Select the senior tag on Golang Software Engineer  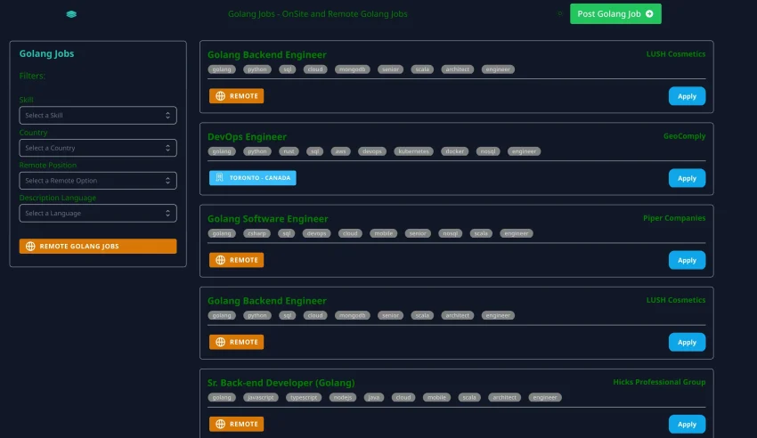418,233
